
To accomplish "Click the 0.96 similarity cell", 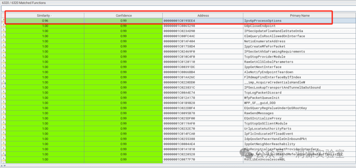I will 45,21.
